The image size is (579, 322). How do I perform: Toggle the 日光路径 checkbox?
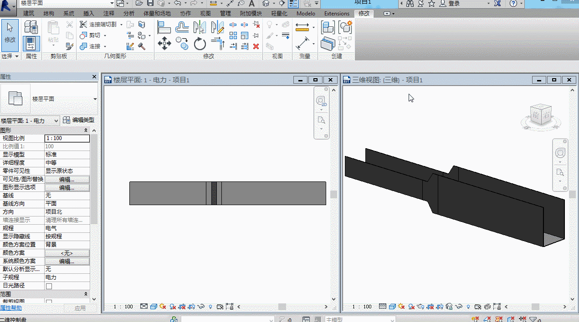(49, 286)
